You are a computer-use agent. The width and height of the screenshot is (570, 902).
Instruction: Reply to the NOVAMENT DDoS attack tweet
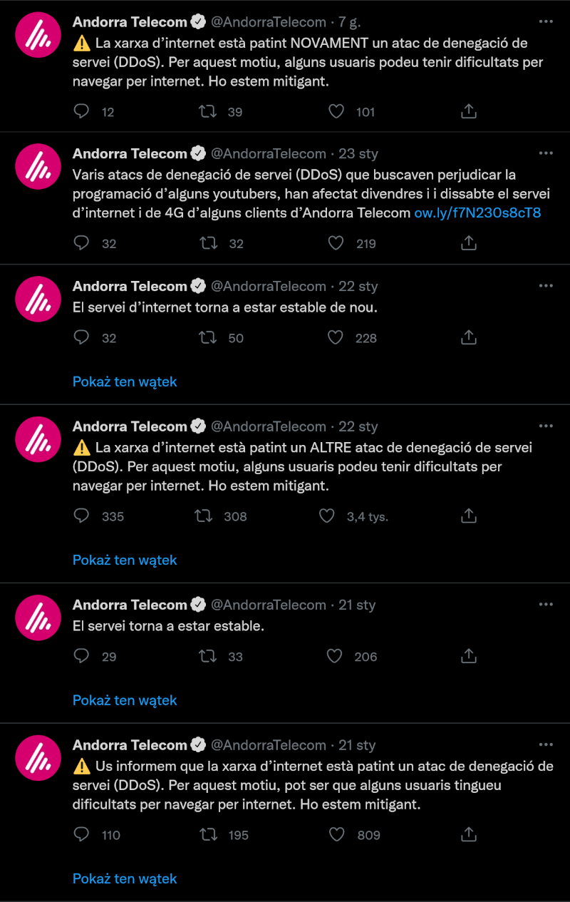(82, 111)
